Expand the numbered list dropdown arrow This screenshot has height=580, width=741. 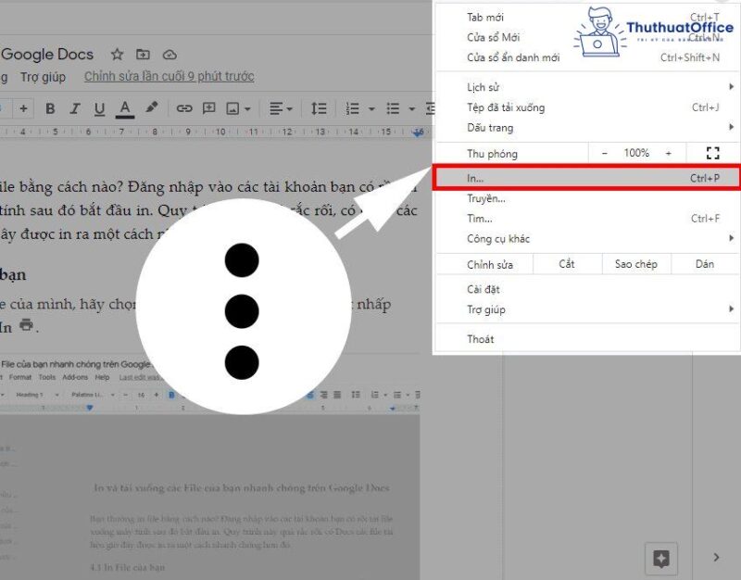(x=371, y=109)
